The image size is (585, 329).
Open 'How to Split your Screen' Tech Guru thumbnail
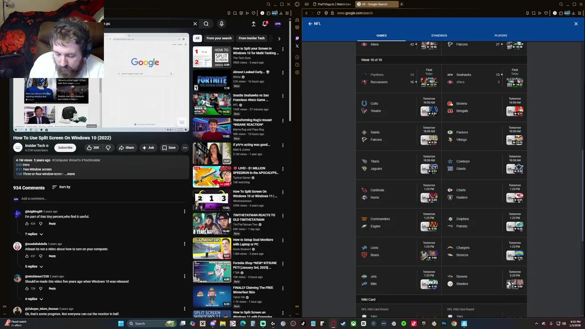212,57
